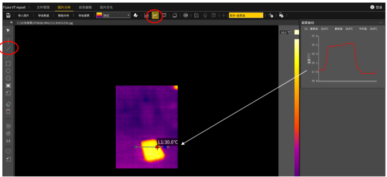Image resolution: width=387 pixels, height=177 pixels.
Task: Click the overlapping layers toolbar icon
Action: (175, 15)
